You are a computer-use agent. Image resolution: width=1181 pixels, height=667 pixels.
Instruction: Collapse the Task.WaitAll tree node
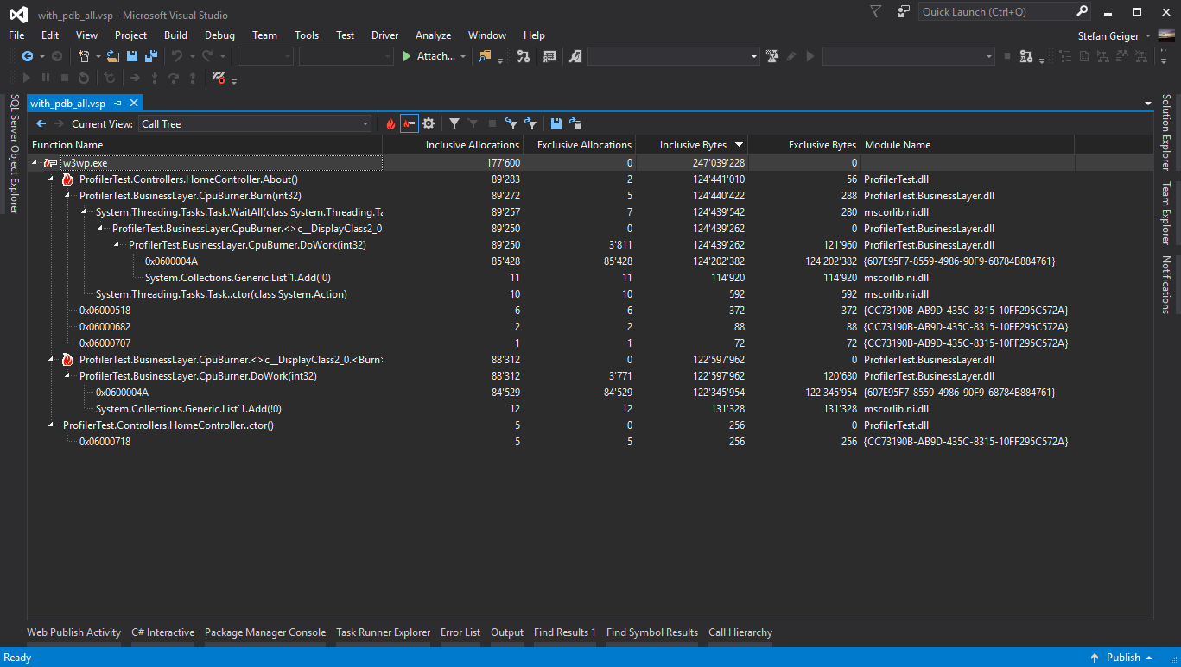(x=84, y=211)
